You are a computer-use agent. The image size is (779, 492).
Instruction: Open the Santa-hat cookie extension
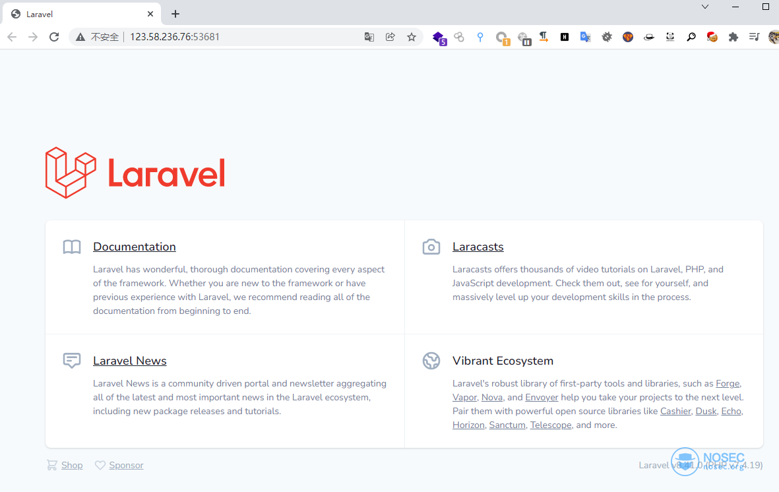[712, 37]
